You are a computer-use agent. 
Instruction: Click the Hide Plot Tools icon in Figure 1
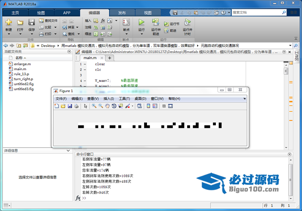pos(164,106)
